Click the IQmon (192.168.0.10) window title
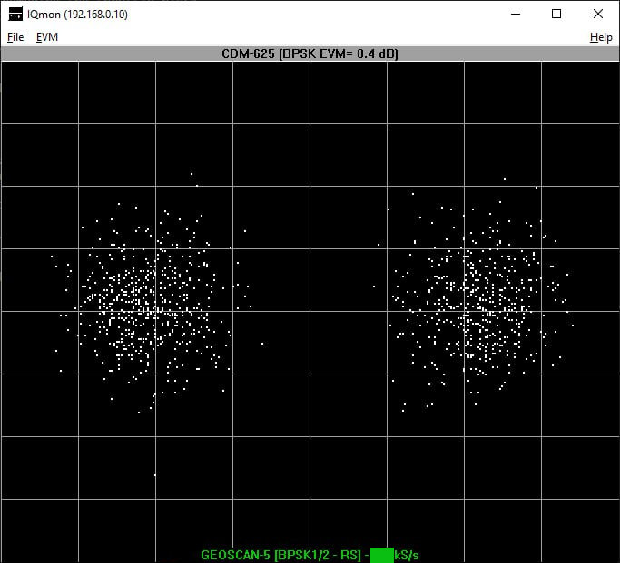620x563 pixels. 77,15
